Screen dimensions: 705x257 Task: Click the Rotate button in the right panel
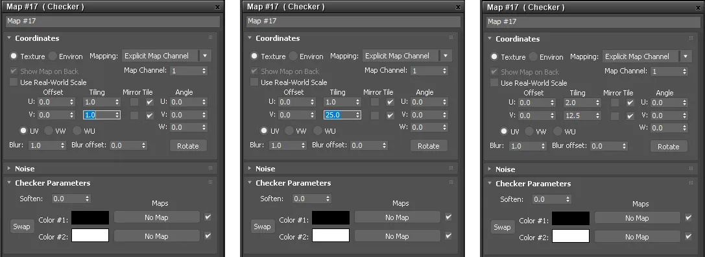669,146
